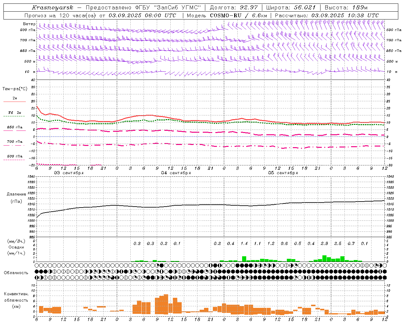The width and height of the screenshot is (403, 322).
Task: Click the 1.2 precipitation amount value
Action: coord(271,243)
